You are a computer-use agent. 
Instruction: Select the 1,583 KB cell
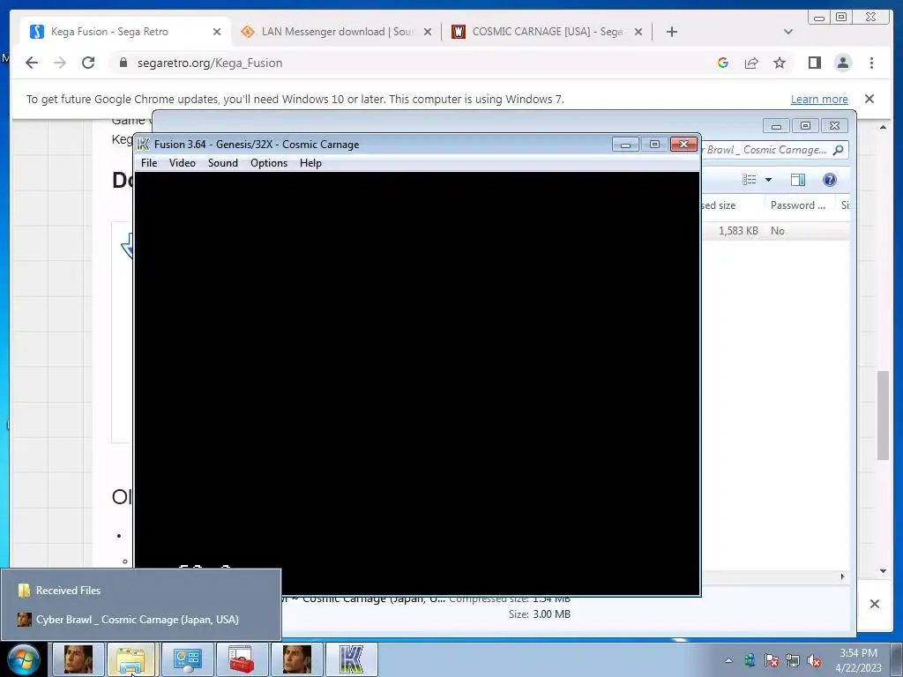coord(738,231)
